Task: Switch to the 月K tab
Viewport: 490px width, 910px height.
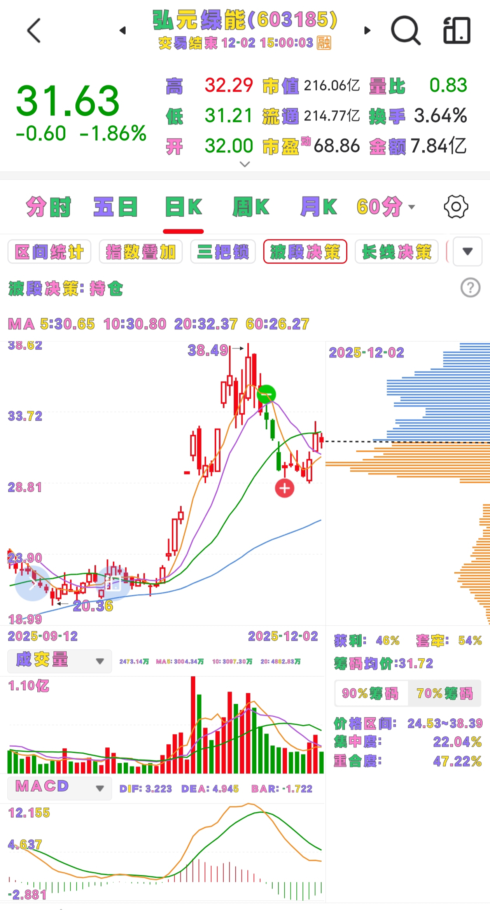Action: tap(318, 206)
